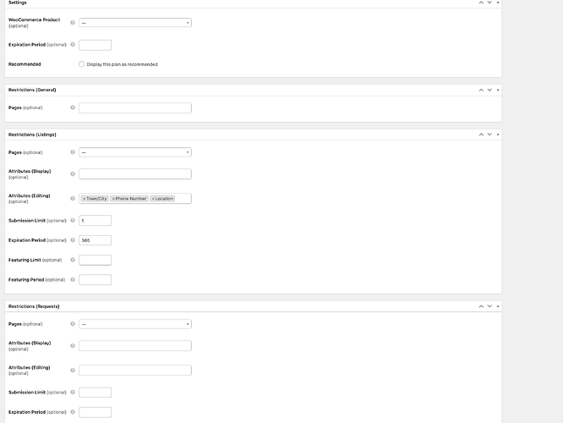Remove the Location attribute tag
The image size is (563, 423).
(153, 199)
